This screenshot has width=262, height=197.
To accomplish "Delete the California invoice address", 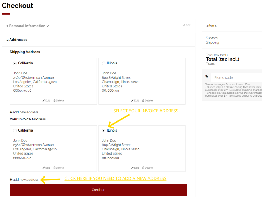I will 59,168.
